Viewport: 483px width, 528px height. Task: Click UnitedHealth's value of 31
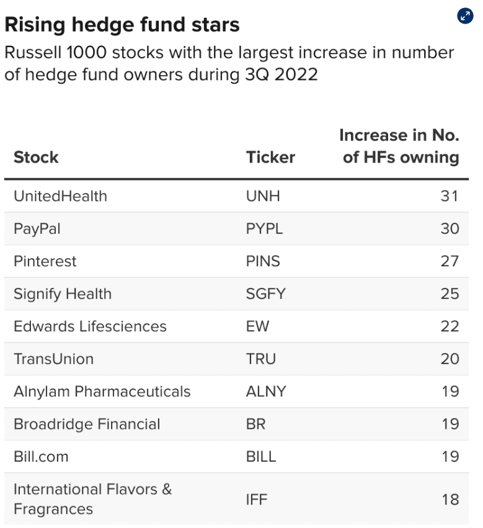pos(450,196)
